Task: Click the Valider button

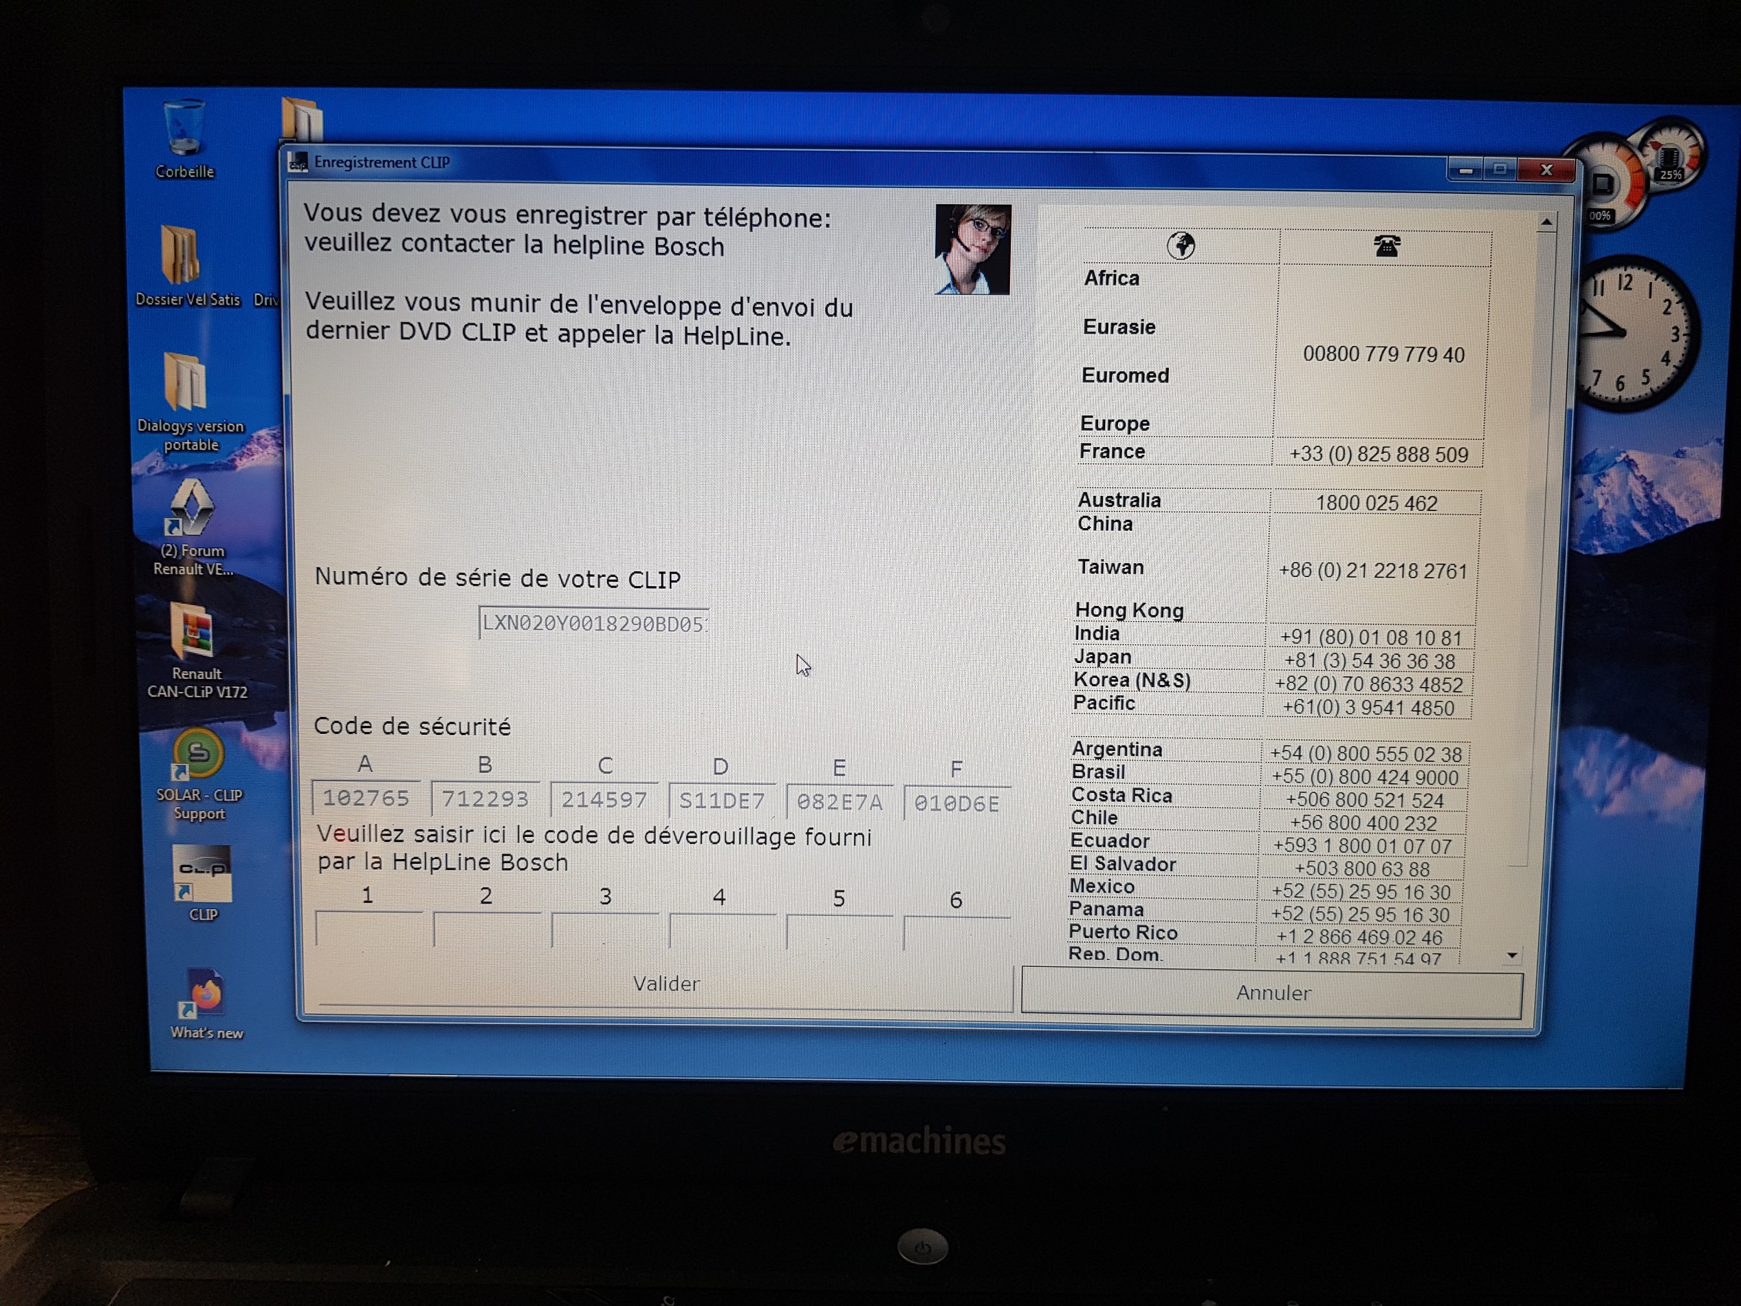Action: point(666,984)
